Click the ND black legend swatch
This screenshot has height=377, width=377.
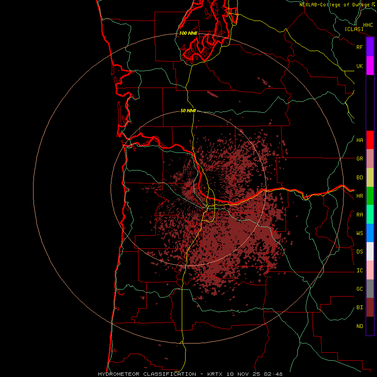click(370, 326)
